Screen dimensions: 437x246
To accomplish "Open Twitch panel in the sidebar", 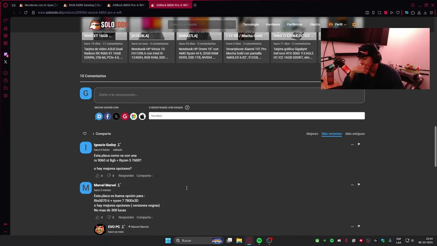I will [5, 54].
